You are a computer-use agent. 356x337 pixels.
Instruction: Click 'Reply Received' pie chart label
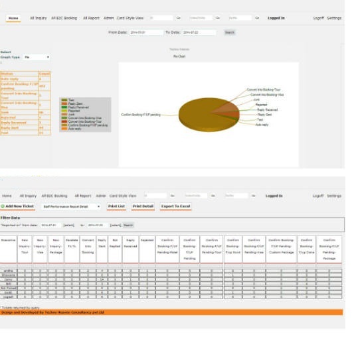tap(267, 109)
